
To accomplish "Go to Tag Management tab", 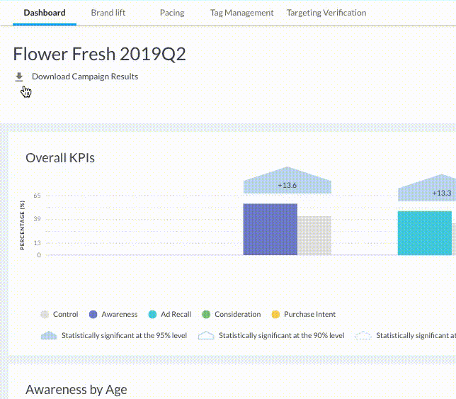I will [x=241, y=13].
